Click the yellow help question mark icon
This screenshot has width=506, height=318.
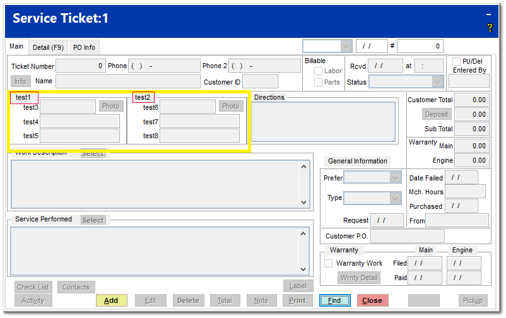[490, 28]
